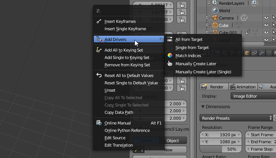Click the Camera data icon beside Camera
Viewport: 276px width, 158px height.
click(x=244, y=18)
